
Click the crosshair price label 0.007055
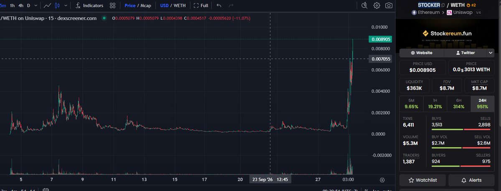380,59
